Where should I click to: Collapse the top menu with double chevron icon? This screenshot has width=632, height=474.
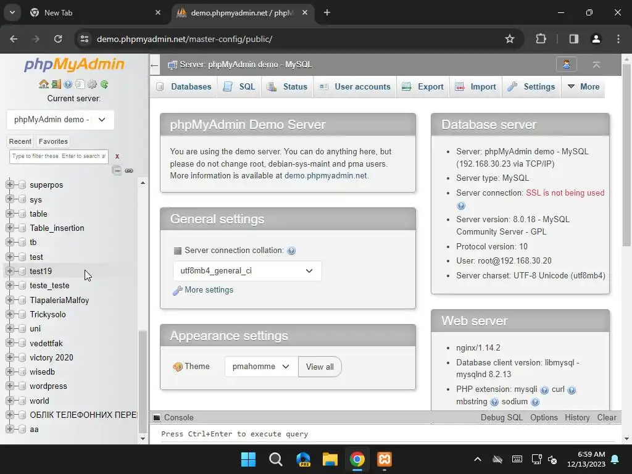(x=596, y=64)
